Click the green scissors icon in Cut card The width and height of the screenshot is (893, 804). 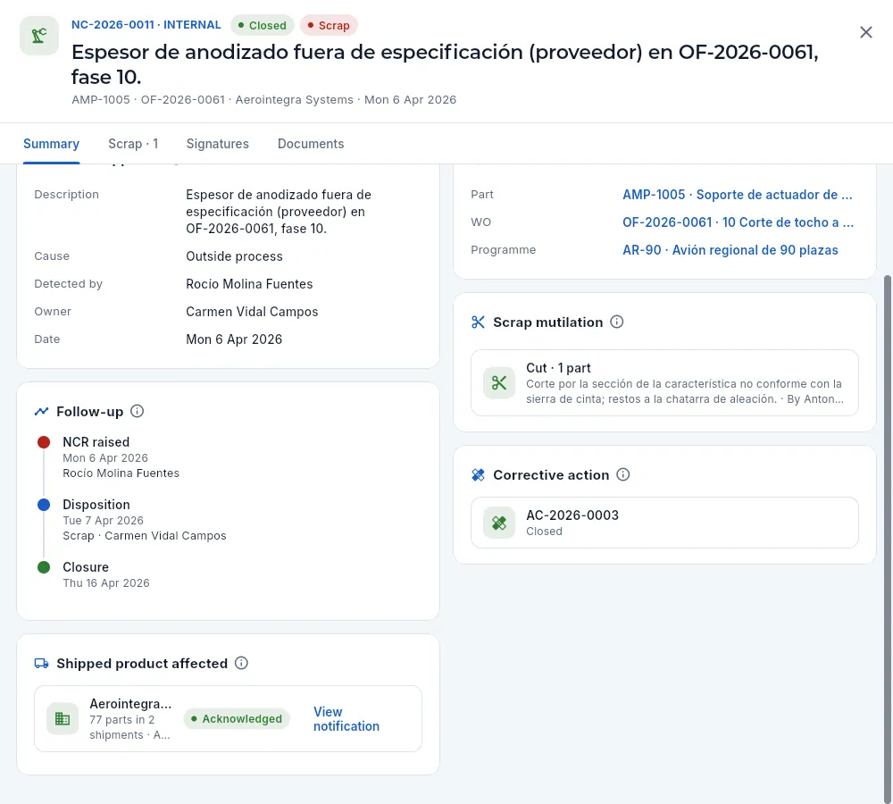(499, 383)
